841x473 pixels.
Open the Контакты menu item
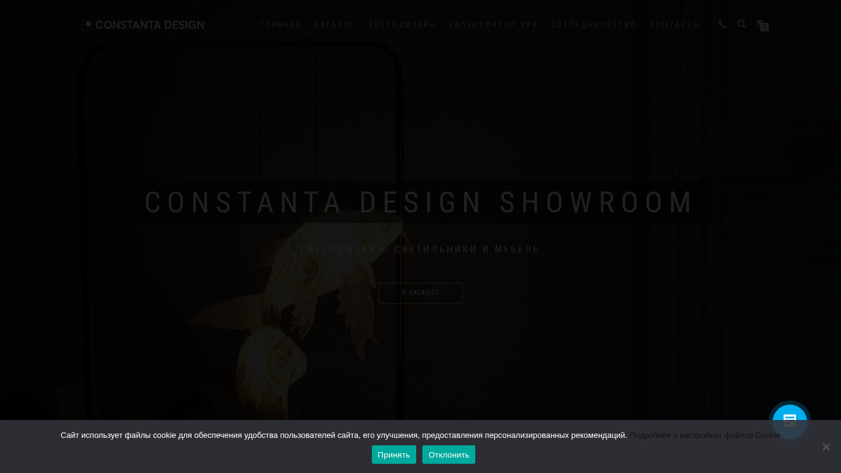point(675,25)
